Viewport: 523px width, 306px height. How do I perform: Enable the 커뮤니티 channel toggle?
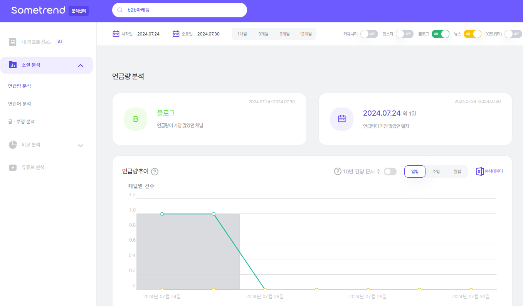pos(369,34)
